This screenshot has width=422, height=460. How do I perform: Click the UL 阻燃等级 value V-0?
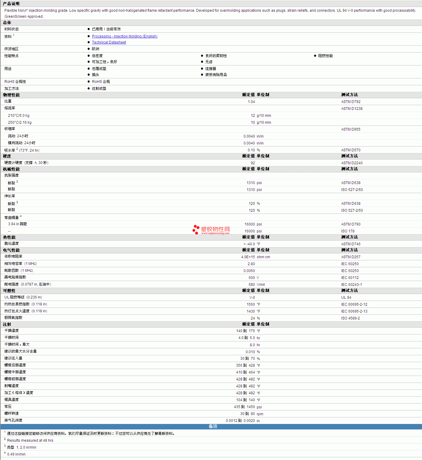tap(252, 298)
